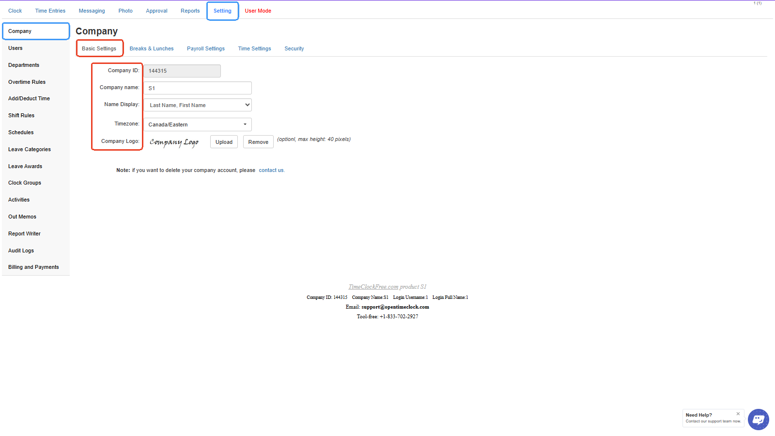The image size is (775, 436).
Task: Go to the Security tab
Action: [x=294, y=49]
